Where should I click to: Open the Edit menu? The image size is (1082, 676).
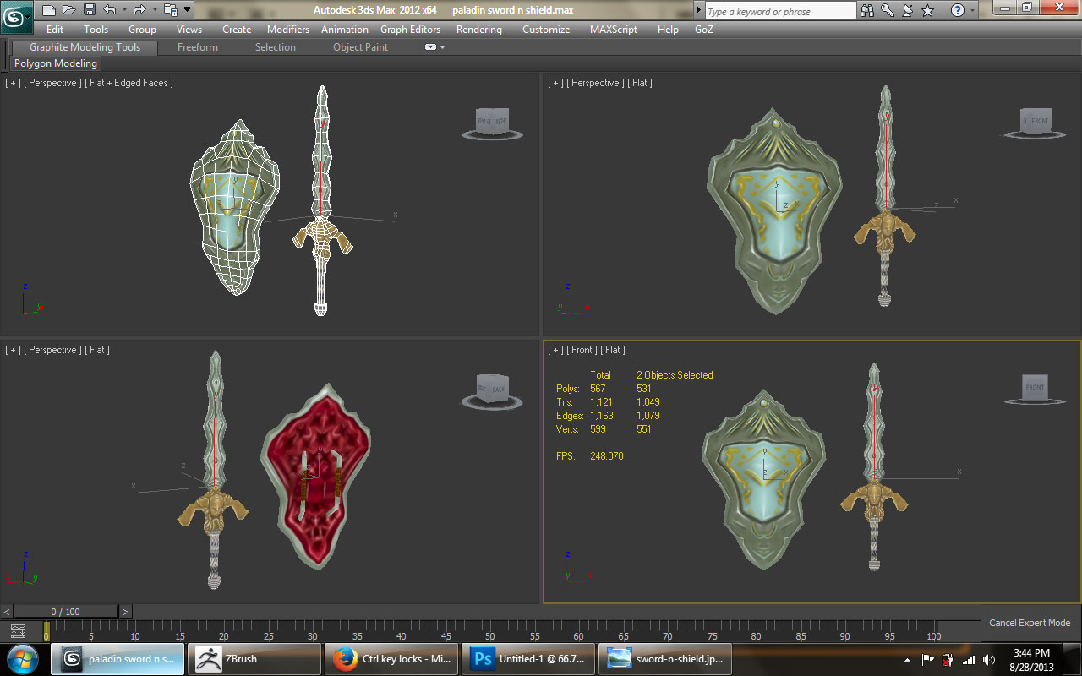coord(55,29)
